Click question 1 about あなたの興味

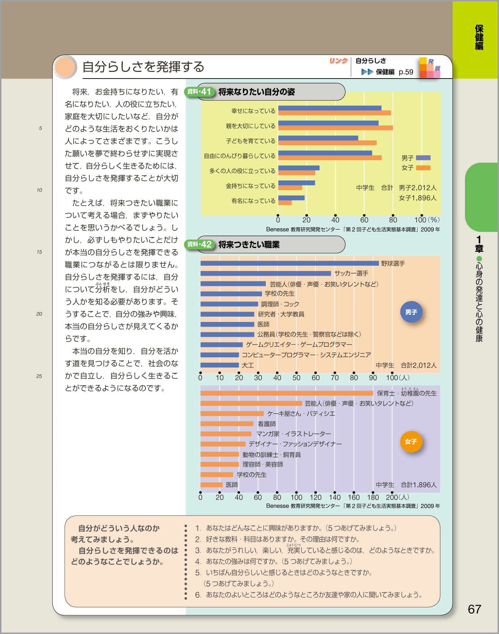[x=296, y=528]
